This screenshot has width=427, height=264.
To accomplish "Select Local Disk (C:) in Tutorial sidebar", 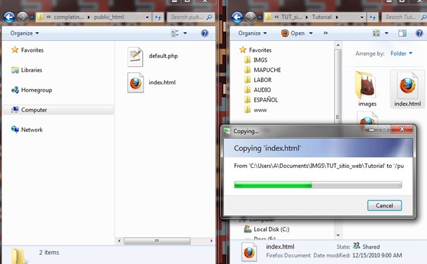I will pos(267,229).
